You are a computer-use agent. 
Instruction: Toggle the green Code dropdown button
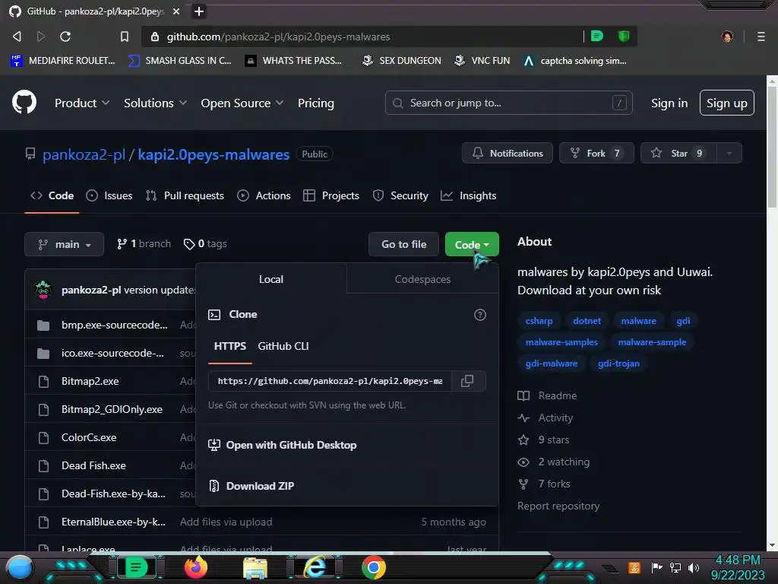472,244
